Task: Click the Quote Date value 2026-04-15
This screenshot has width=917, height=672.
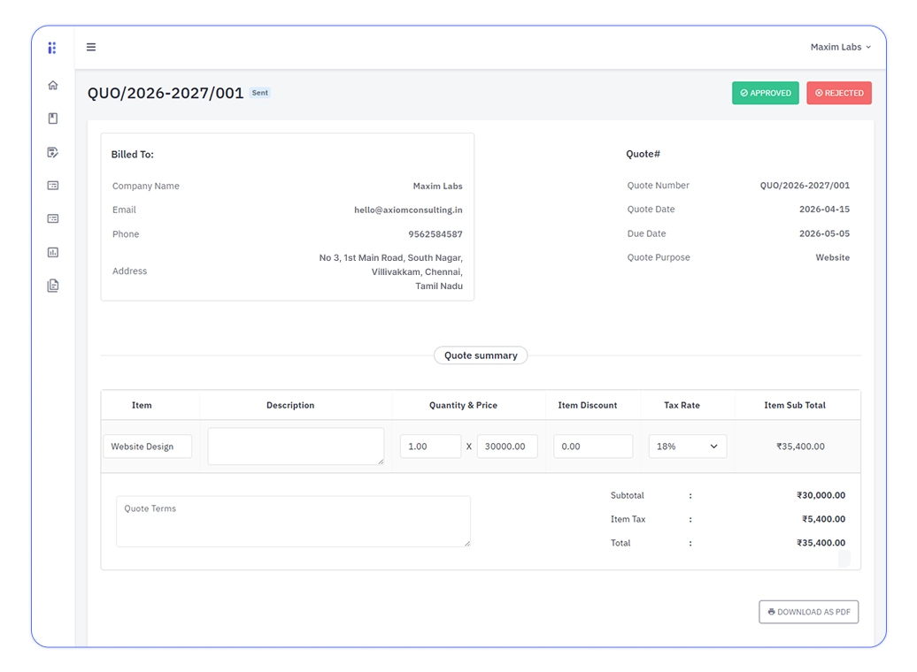Action: 824,210
